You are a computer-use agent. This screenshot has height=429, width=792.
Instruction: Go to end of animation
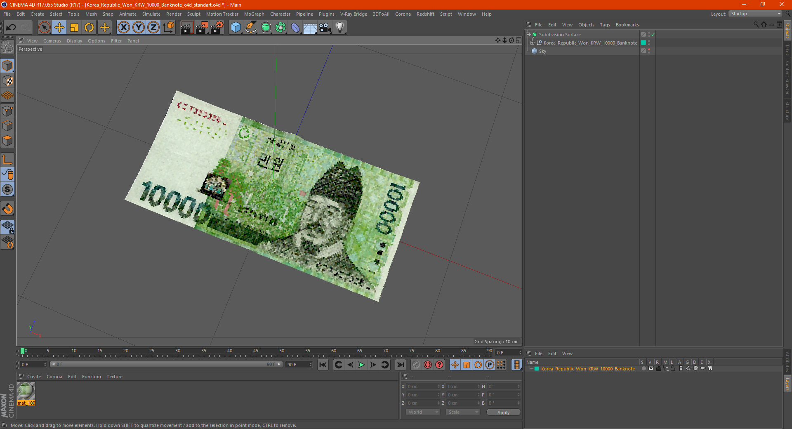(400, 365)
